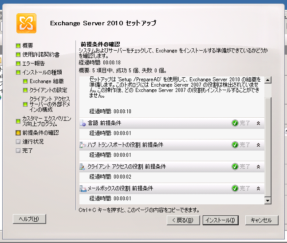Image resolution: width=287 pixels, height=243 pixels.
Task: Click the ハブ トランスポートの役割 section icon
Action: [83, 145]
